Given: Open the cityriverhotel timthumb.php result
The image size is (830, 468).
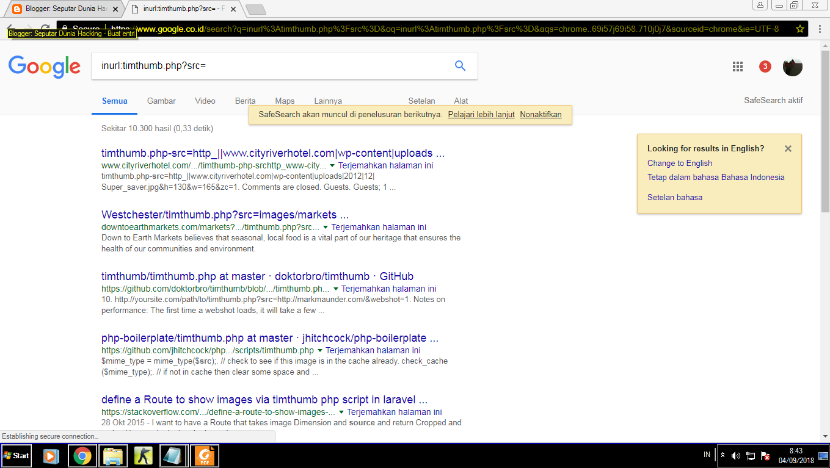Looking at the screenshot, I should point(273,153).
